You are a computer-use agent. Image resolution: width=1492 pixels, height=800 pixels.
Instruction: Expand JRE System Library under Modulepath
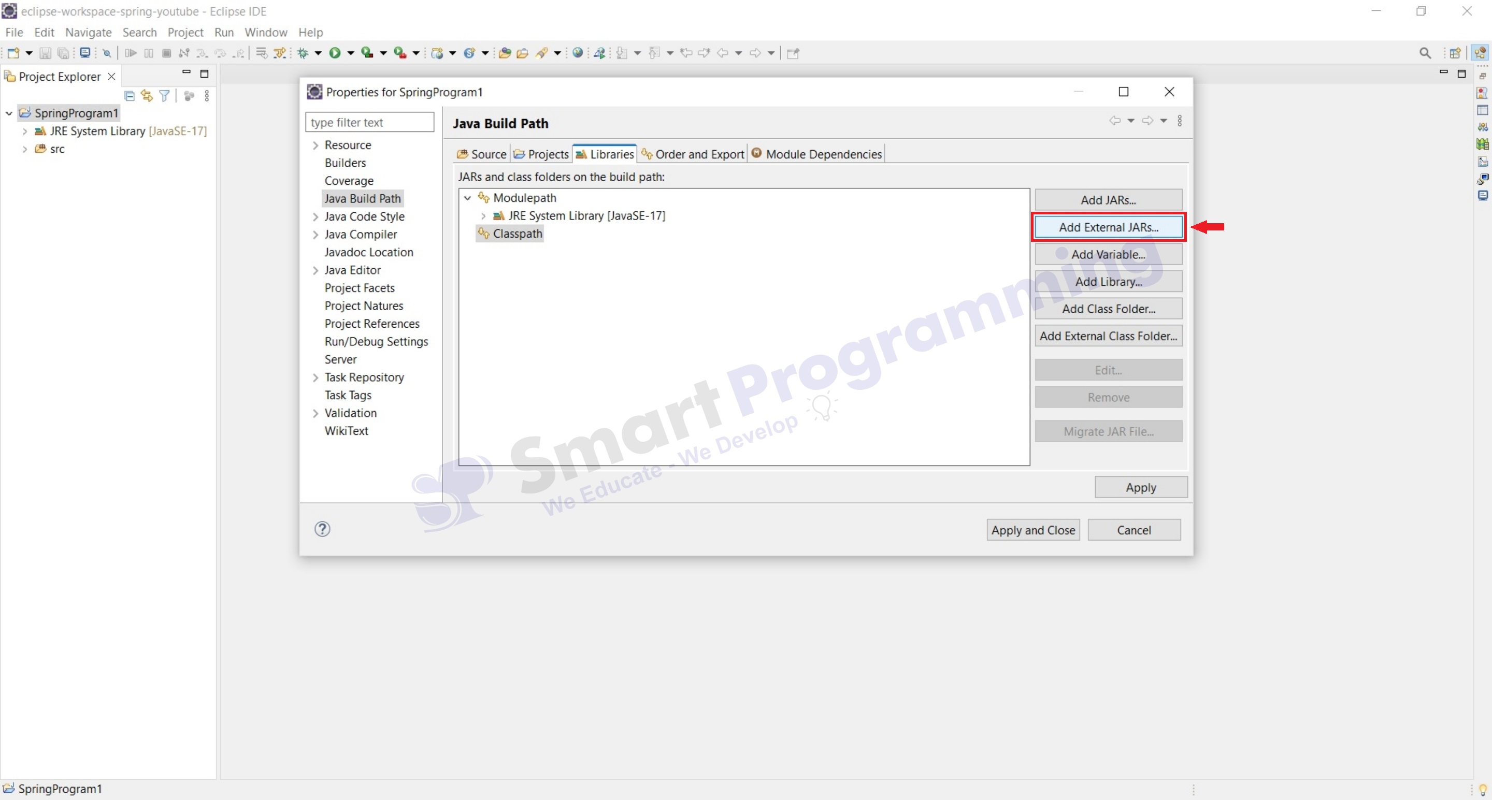pyautogui.click(x=483, y=216)
